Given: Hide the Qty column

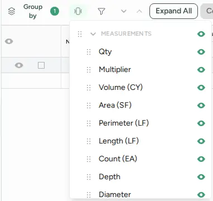Looking at the screenshot, I should point(201,52).
